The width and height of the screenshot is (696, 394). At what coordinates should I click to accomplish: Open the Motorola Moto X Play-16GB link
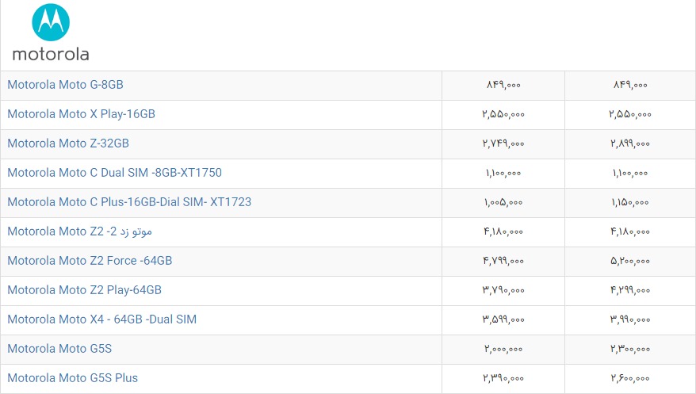click(x=81, y=114)
